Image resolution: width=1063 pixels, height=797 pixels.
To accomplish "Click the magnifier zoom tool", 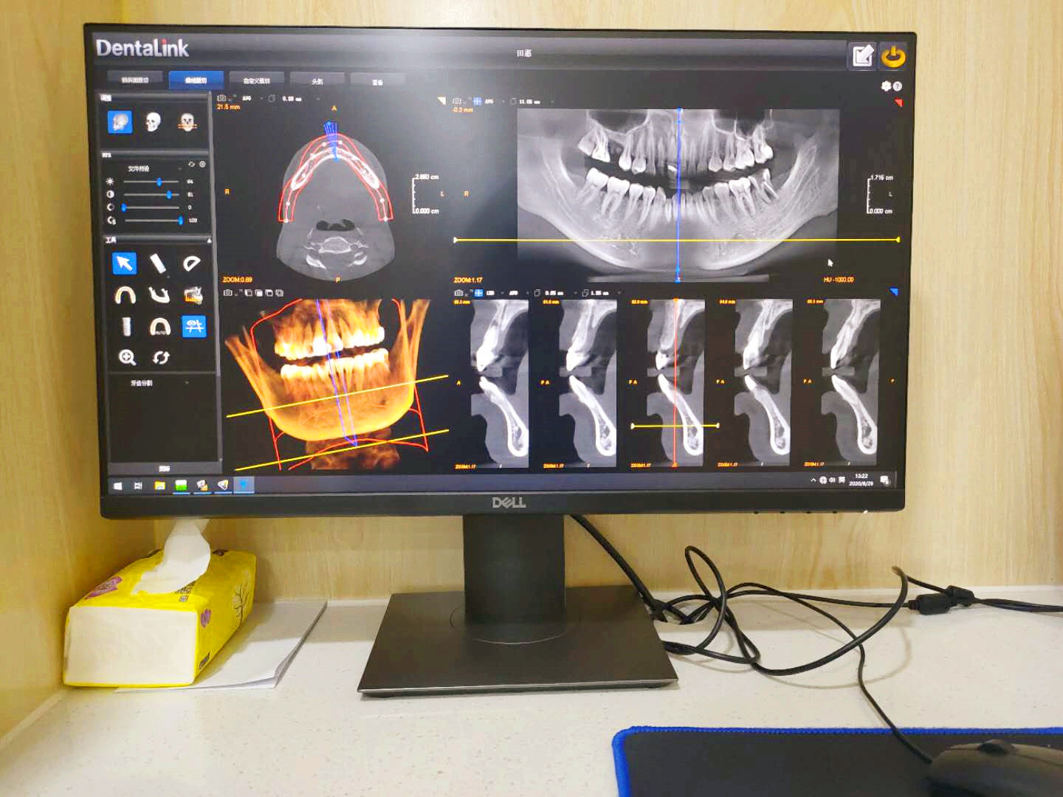I will click(127, 358).
